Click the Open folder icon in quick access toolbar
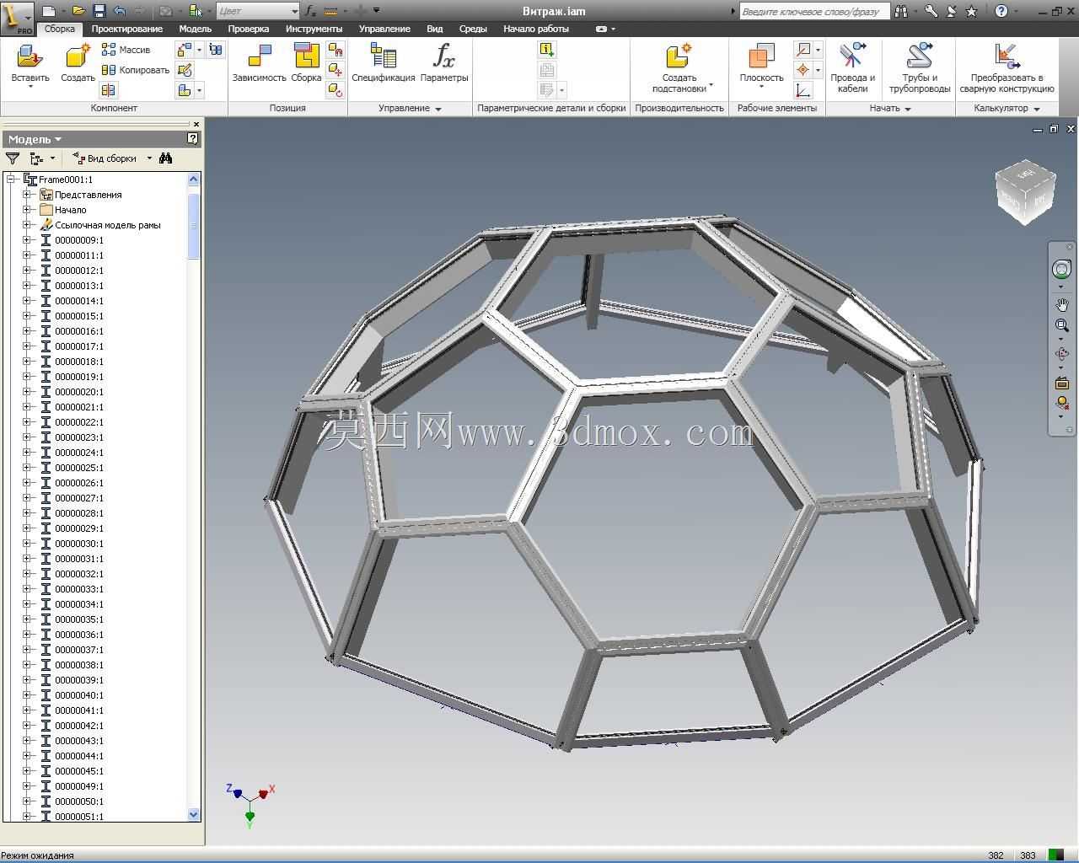The height and width of the screenshot is (863, 1079). (x=78, y=11)
